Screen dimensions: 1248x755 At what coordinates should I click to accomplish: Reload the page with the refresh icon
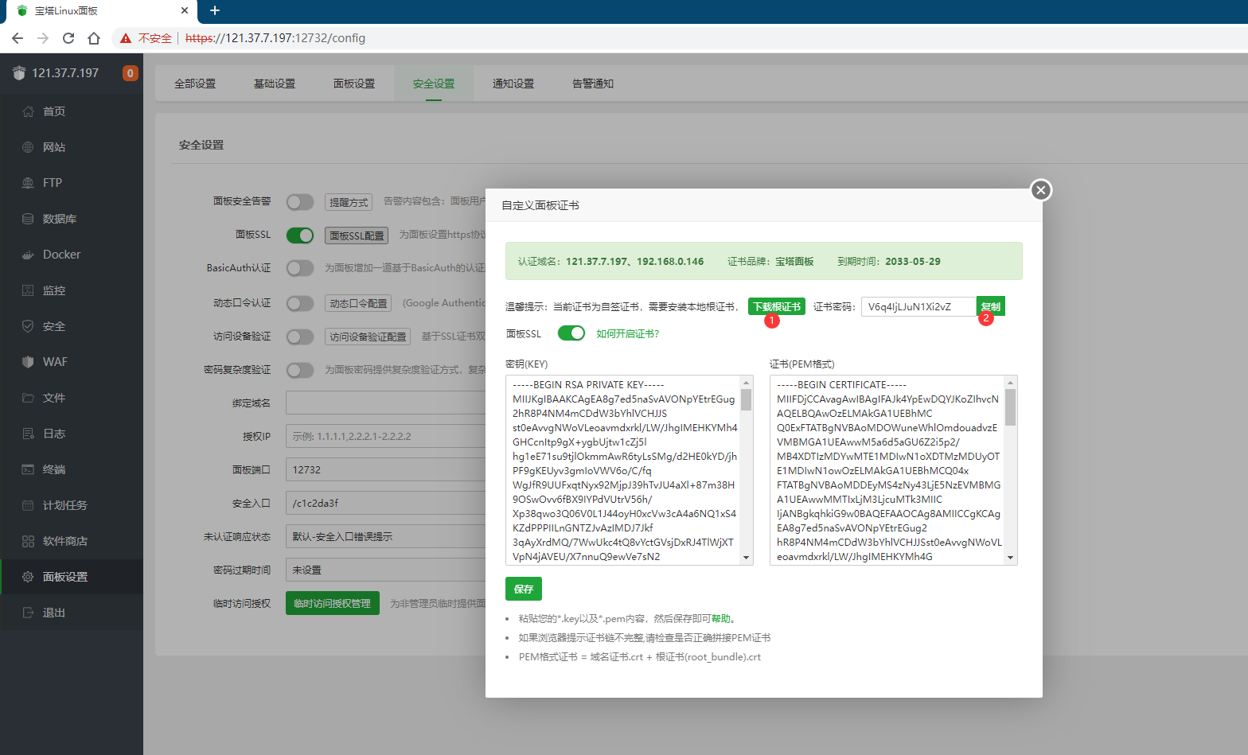68,38
